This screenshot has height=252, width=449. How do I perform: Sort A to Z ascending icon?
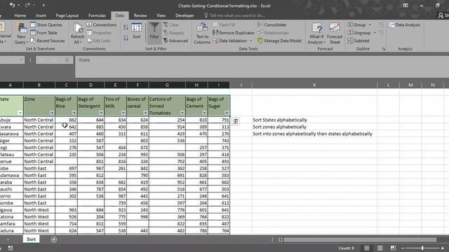126,27
